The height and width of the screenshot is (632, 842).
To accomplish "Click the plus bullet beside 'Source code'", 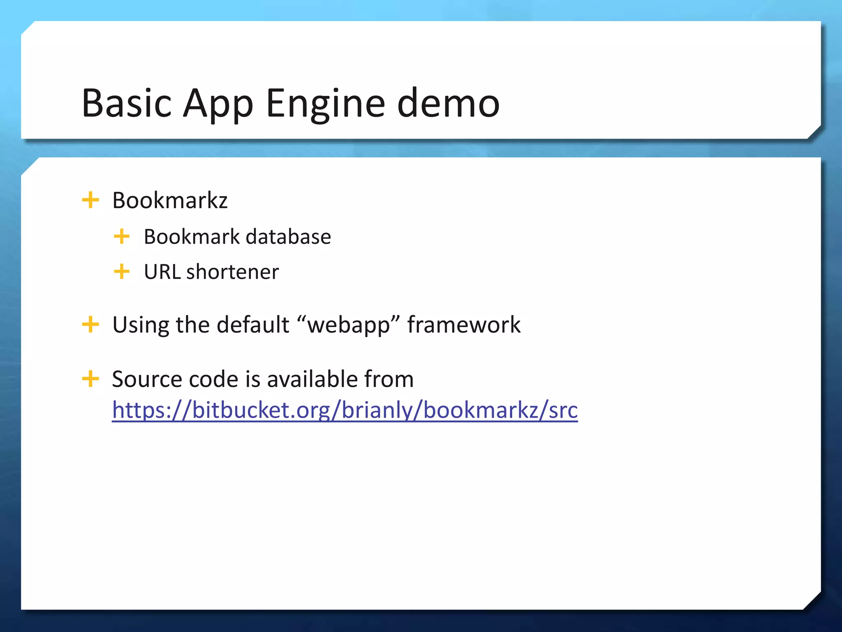I will click(90, 379).
